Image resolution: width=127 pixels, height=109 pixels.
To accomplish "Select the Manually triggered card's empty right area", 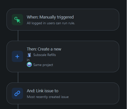I will coord(96,20).
